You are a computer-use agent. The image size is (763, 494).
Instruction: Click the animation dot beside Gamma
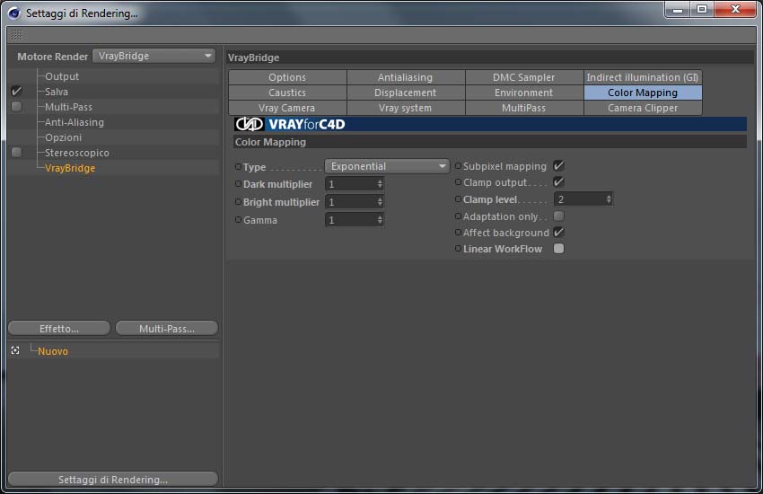pyautogui.click(x=239, y=219)
